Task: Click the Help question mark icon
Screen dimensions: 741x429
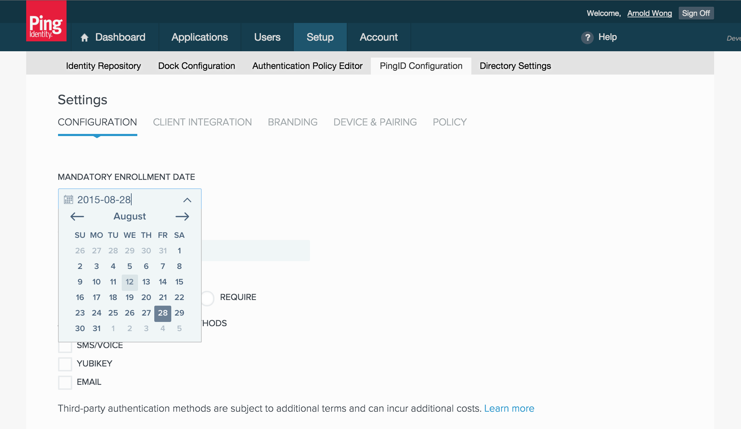Action: [x=587, y=37]
